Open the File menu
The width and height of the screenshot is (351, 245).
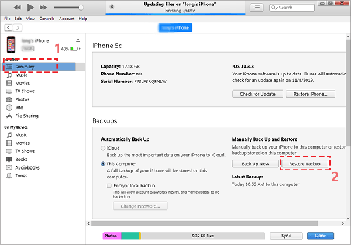[7, 19]
